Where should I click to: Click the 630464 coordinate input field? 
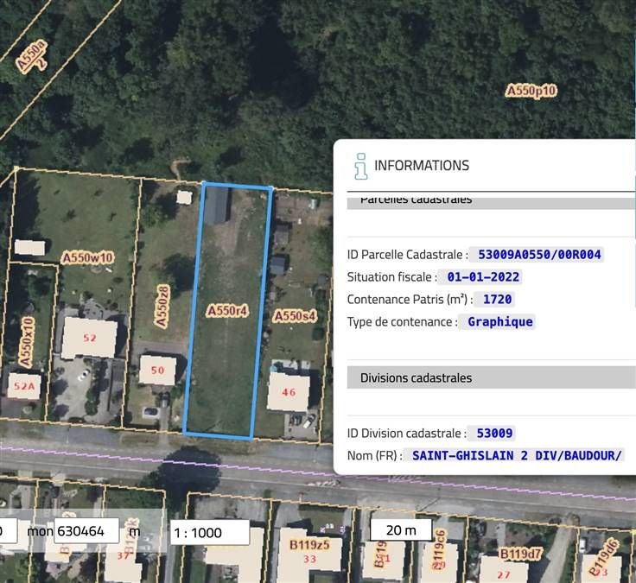(x=86, y=531)
